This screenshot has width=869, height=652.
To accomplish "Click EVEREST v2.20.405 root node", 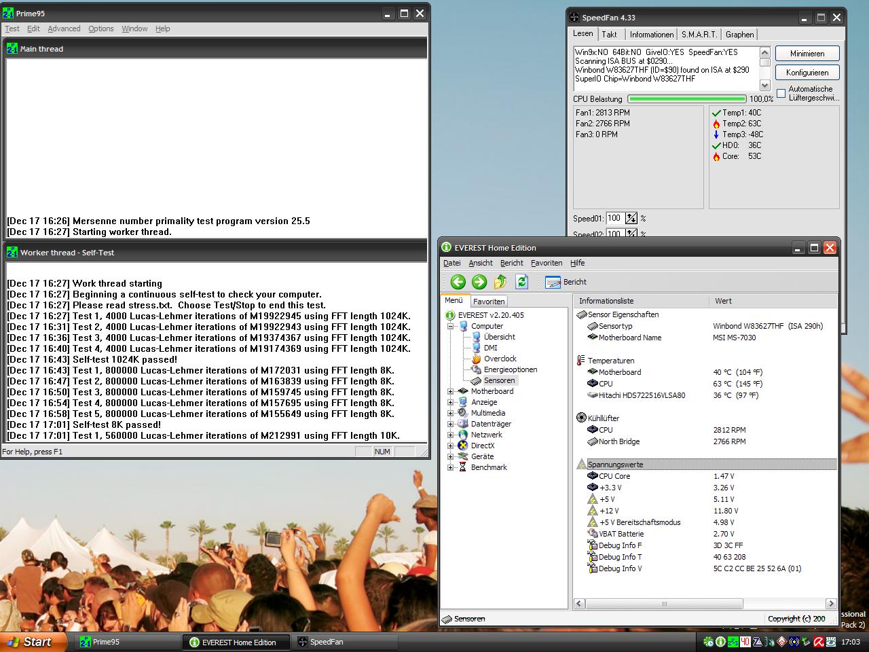I will [491, 315].
